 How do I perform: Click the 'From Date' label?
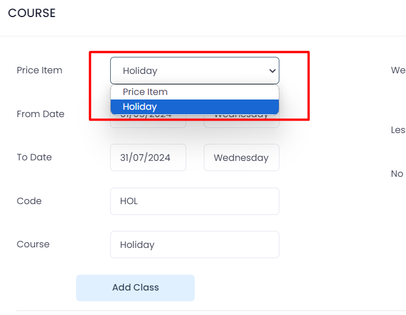(x=40, y=114)
